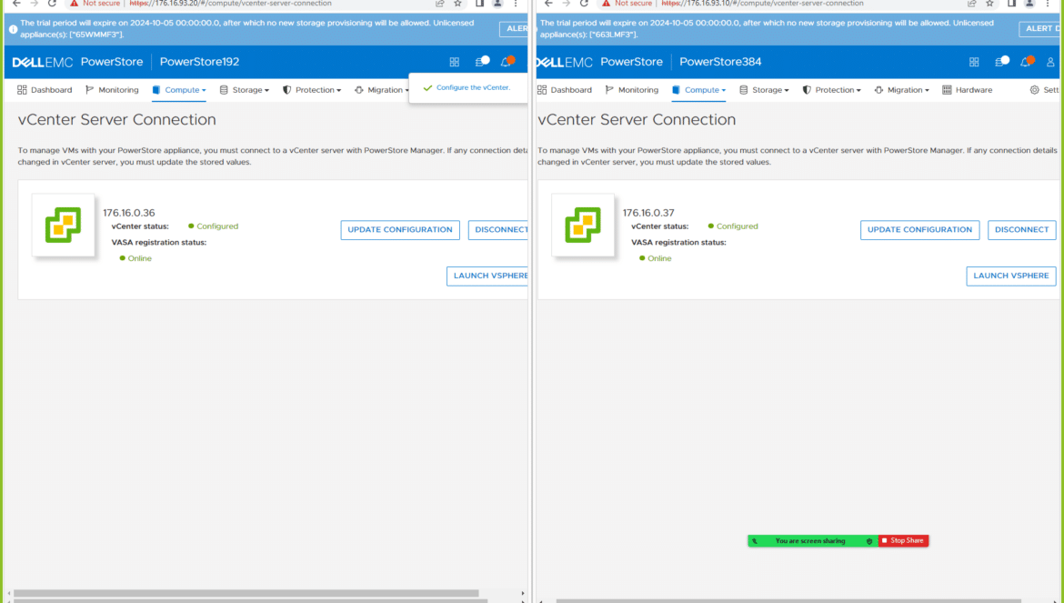Click the 176.16.0.36 vCenter address text
This screenshot has height=603, width=1064.
pyautogui.click(x=129, y=213)
